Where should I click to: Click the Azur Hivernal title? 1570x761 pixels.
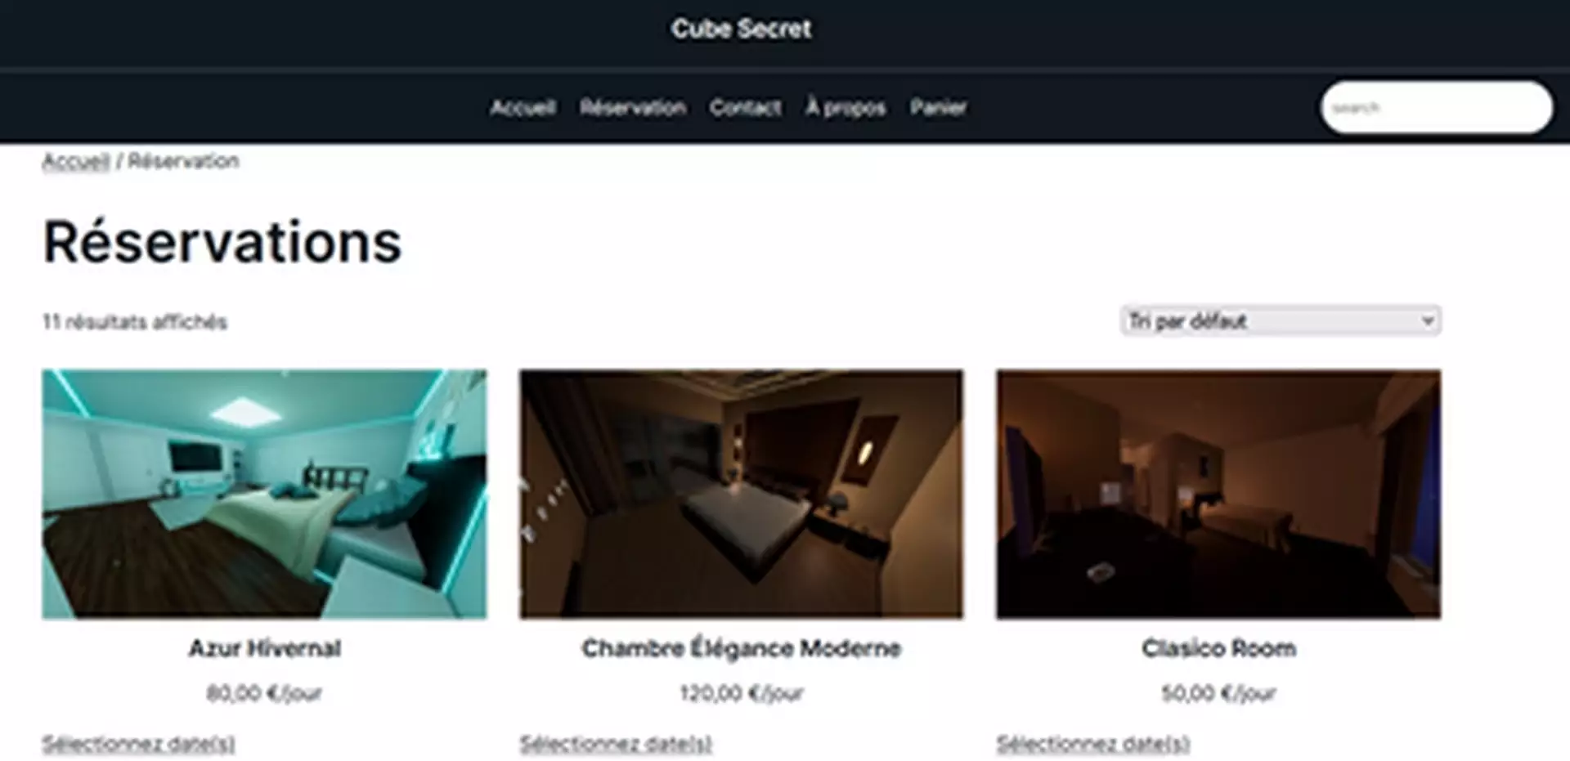[x=264, y=648]
